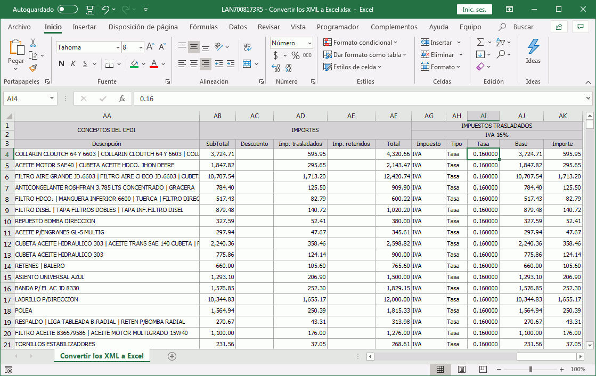
Task: Select the Format Painter brush icon
Action: 33,68
